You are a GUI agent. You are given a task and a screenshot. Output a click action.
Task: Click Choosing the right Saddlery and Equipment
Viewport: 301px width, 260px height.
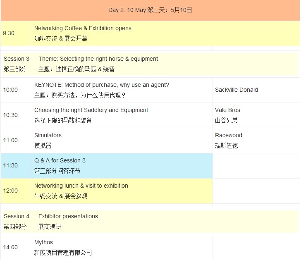pos(91,110)
